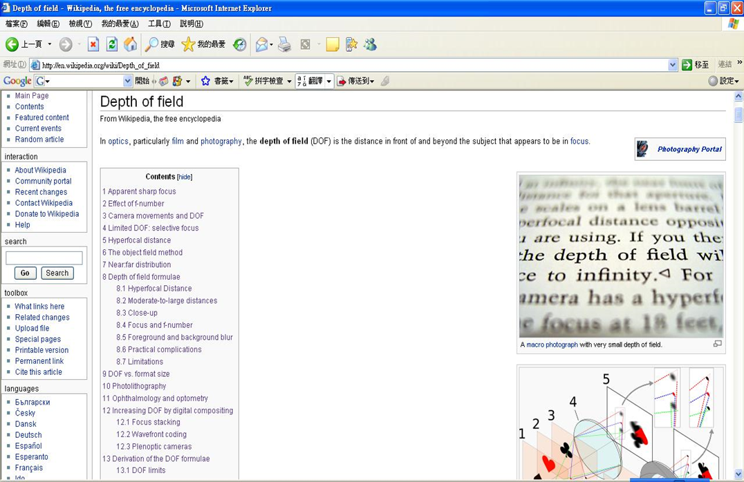This screenshot has height=482, width=744.
Task: Click the yellow note icon in toolbar
Action: click(x=333, y=45)
